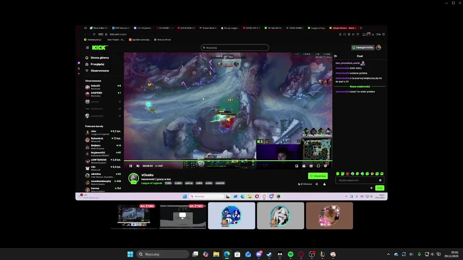Open niter recommended channel
This screenshot has width=463, height=260.
(103, 133)
